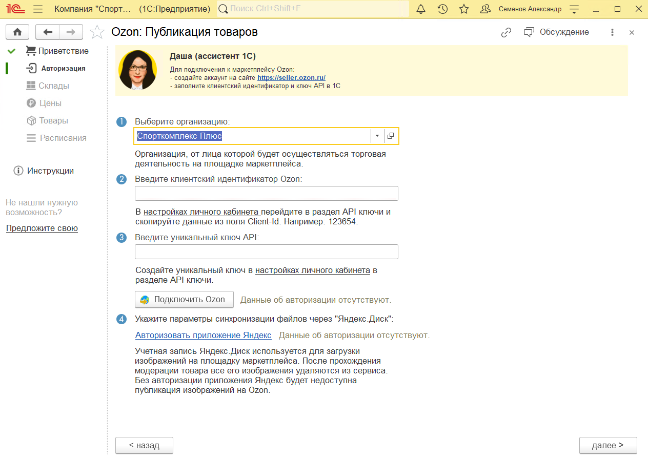Image resolution: width=648 pixels, height=461 pixels.
Task: Select the Авторизация step
Action: [x=56, y=68]
